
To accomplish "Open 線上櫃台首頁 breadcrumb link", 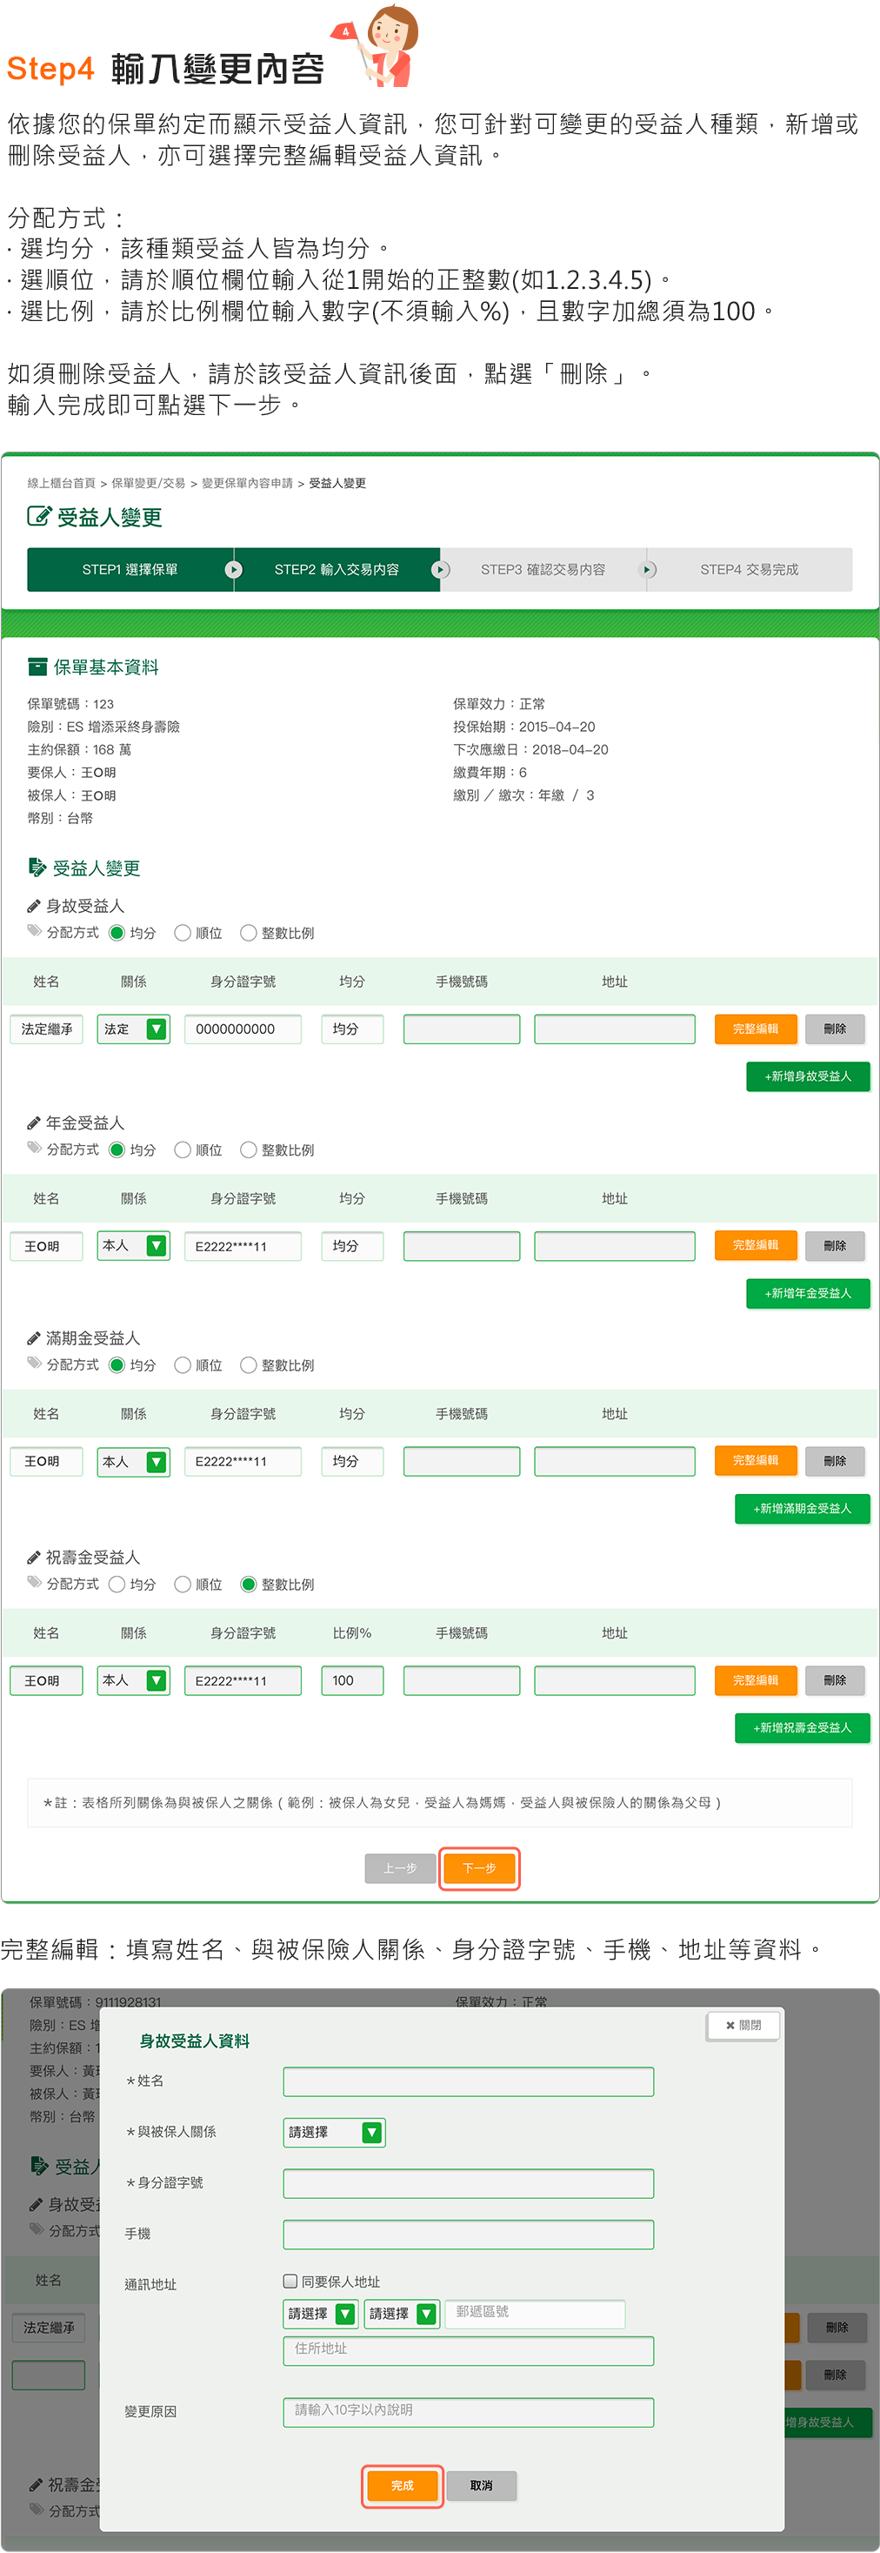I will click(62, 483).
